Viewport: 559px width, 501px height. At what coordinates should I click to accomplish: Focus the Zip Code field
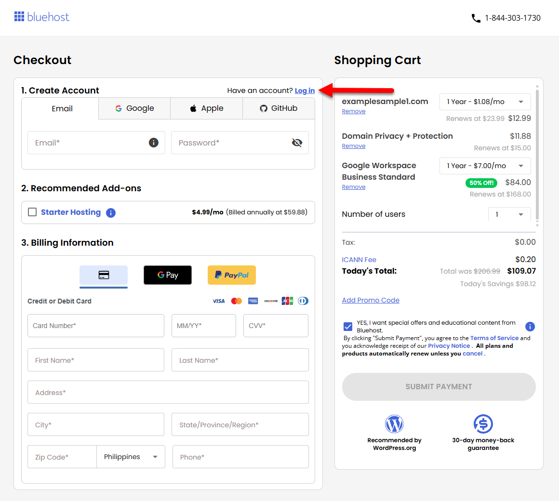click(62, 457)
